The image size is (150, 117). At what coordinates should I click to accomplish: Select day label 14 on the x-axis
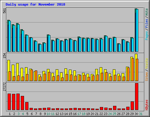point(66,114)
